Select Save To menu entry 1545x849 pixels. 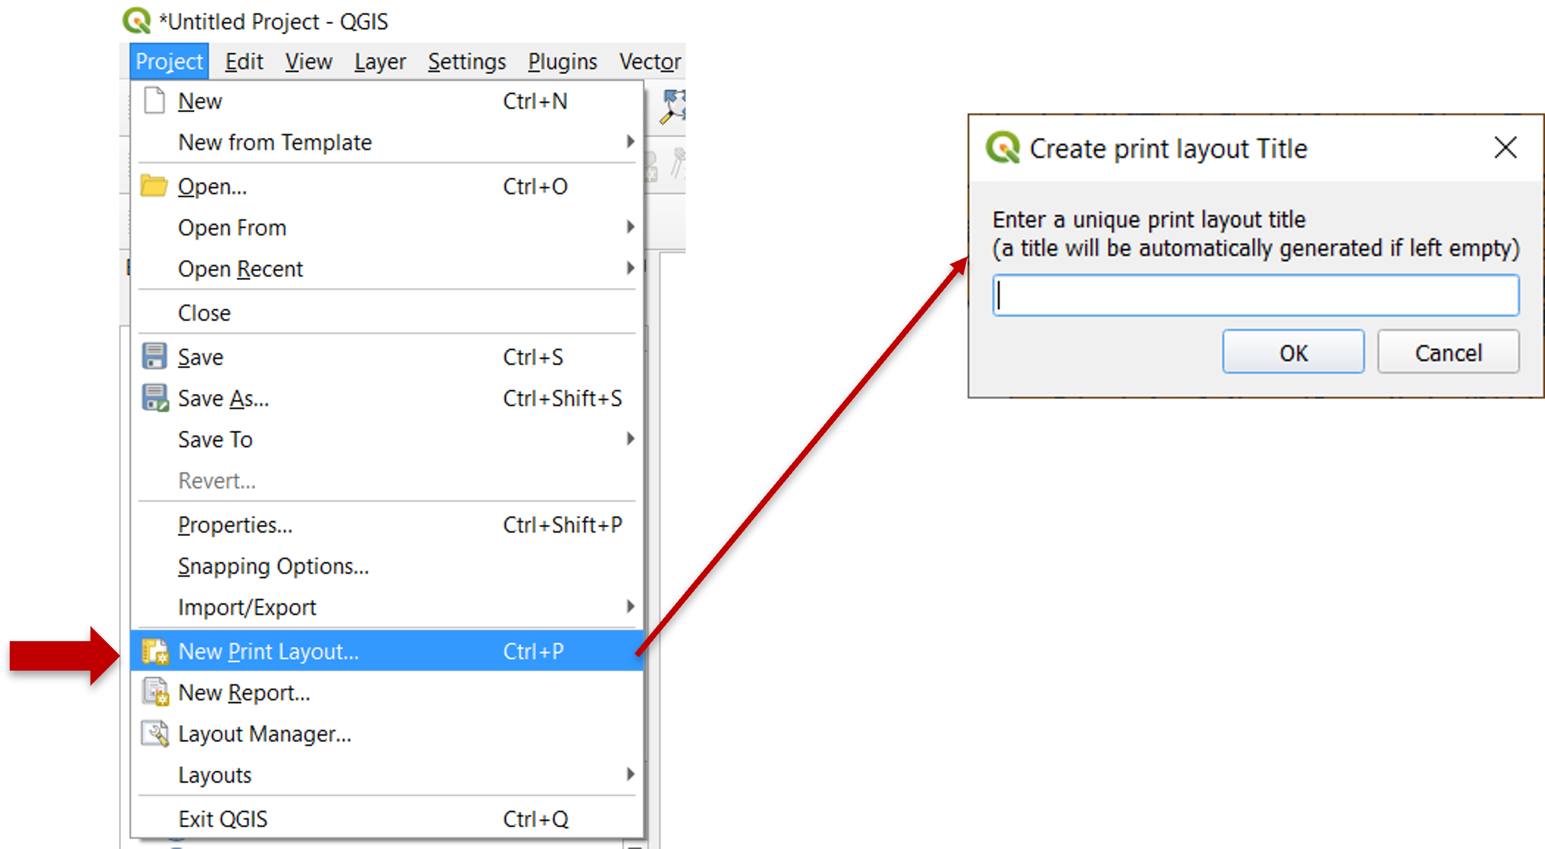[387, 439]
